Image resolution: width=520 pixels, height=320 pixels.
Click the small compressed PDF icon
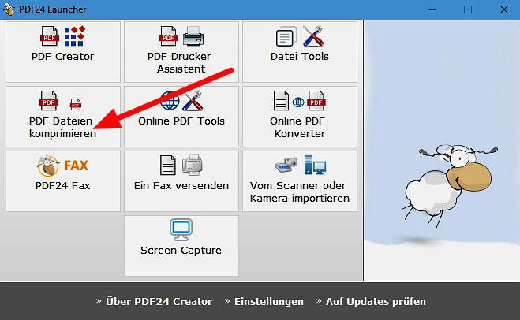click(x=76, y=104)
